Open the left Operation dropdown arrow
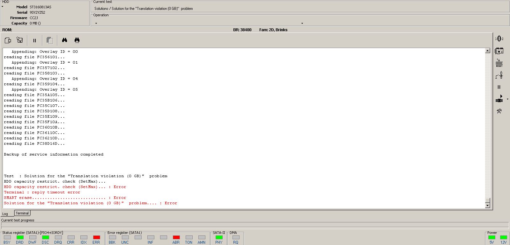 96,23
